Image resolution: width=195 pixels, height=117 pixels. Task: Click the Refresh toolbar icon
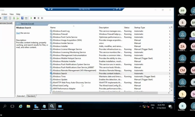point(14,18)
